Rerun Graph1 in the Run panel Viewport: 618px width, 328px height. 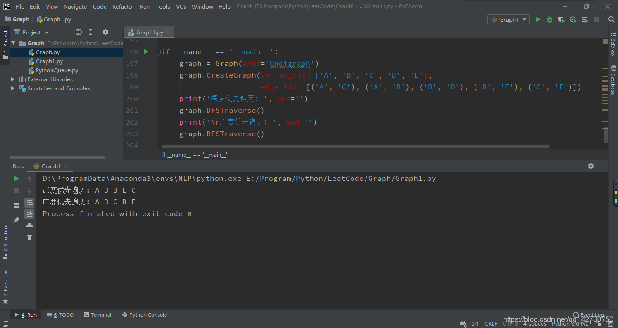click(x=16, y=179)
